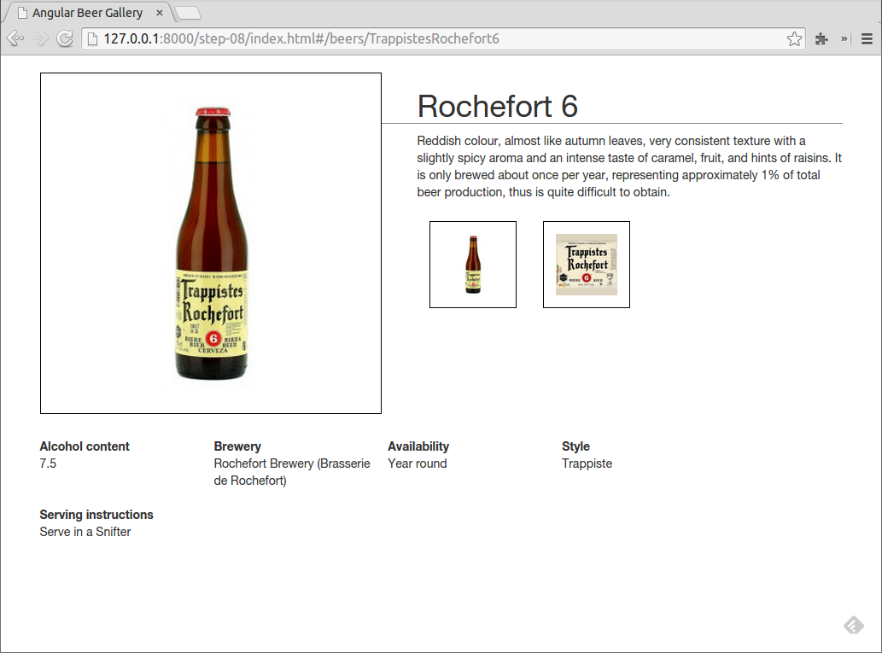Viewport: 882px width, 653px height.
Task: Click the Rochefort 6 heading
Action: (497, 107)
